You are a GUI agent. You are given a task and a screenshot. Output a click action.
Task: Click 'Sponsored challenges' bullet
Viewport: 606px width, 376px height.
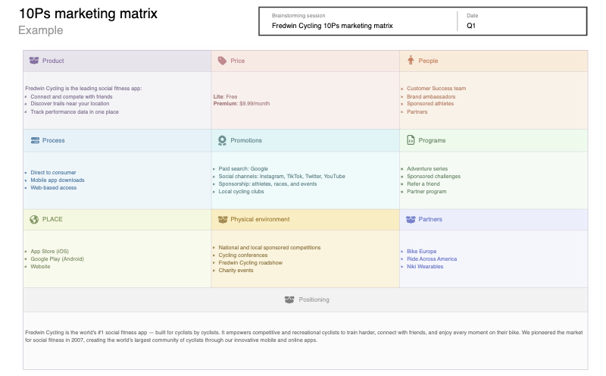pos(433,177)
